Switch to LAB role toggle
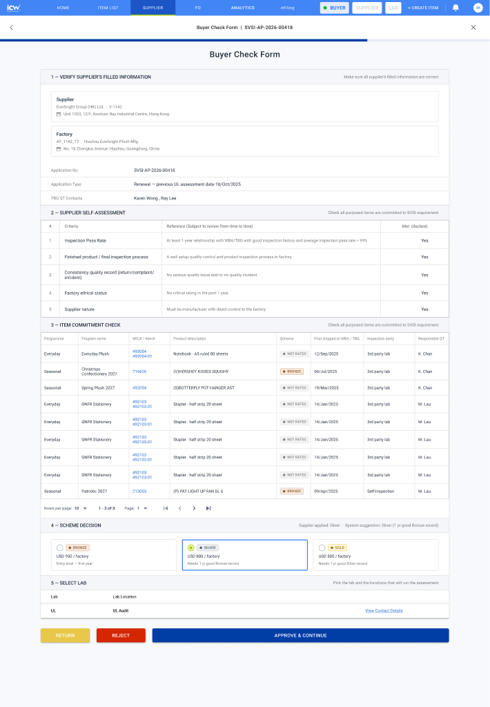Screen dimensions: 490x707 [393, 8]
